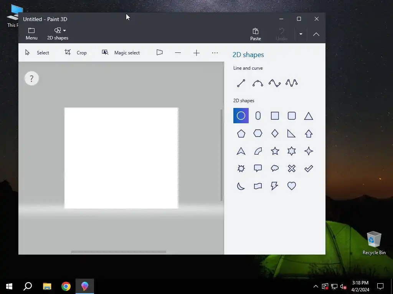The height and width of the screenshot is (294, 393).
Task: Pick the Five-point star shape
Action: 275,151
